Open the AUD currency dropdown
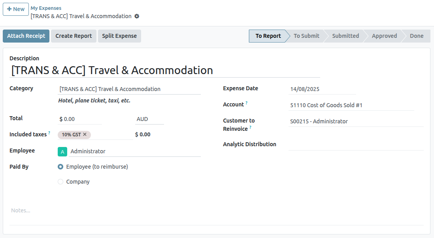434x238 pixels. pyautogui.click(x=149, y=119)
